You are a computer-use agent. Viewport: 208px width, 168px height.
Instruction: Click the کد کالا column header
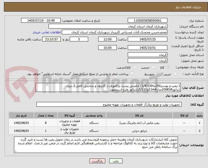pyautogui.click(x=184, y=115)
